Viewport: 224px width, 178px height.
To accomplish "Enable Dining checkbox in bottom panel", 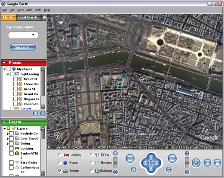I will [x=92, y=155].
